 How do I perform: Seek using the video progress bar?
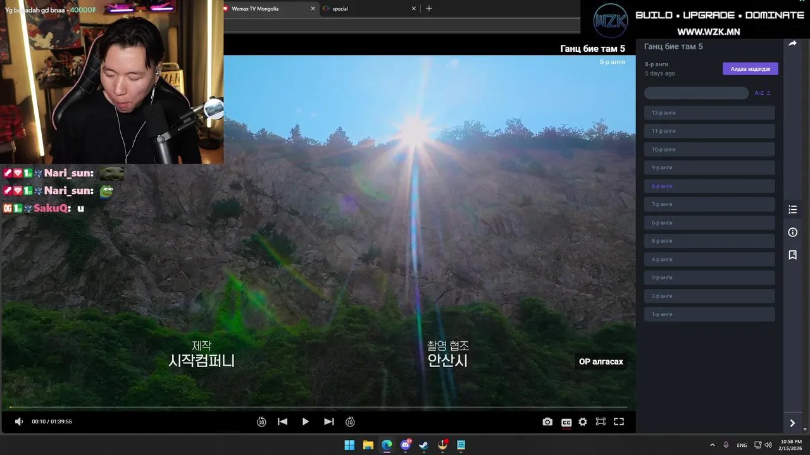pyautogui.click(x=318, y=408)
